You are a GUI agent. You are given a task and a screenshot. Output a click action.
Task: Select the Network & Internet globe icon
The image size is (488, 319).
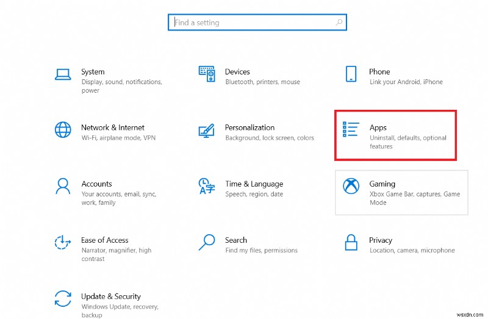63,130
